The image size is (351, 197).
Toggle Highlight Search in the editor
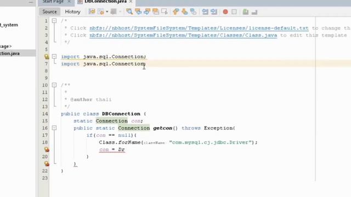point(156,11)
